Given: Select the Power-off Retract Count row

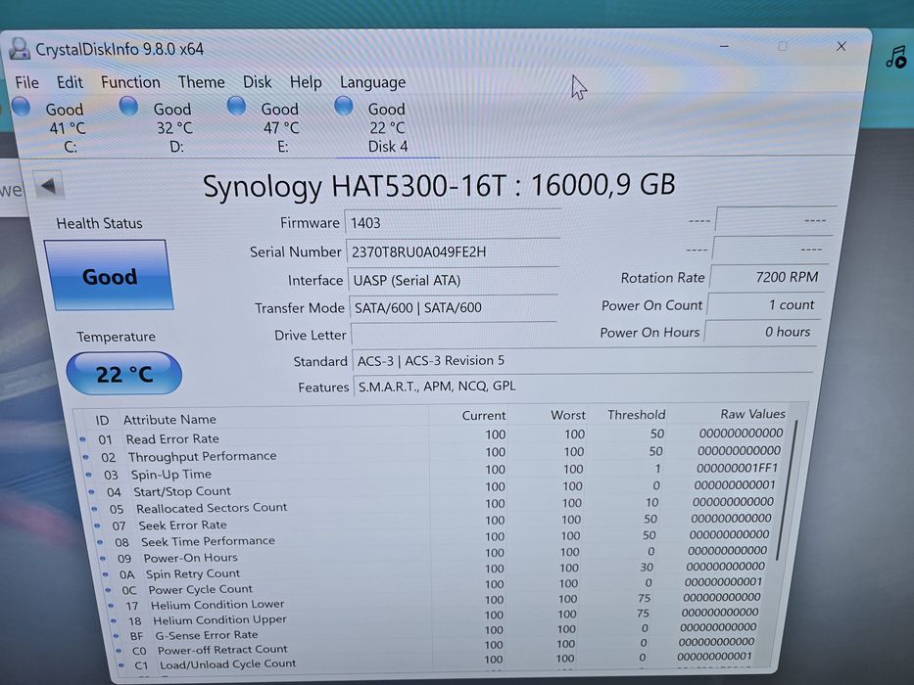Looking at the screenshot, I should 435,647.
